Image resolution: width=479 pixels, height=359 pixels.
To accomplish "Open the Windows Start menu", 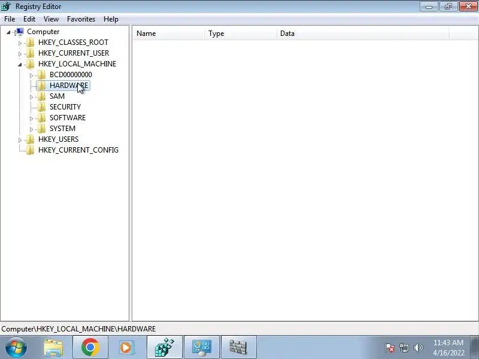I will pos(16,347).
